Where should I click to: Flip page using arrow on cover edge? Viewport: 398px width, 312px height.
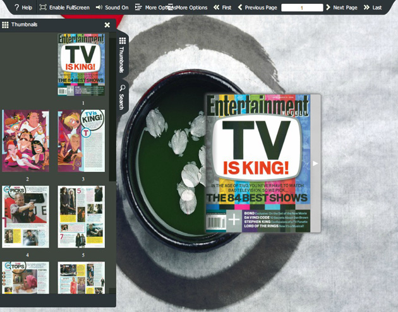(x=315, y=164)
